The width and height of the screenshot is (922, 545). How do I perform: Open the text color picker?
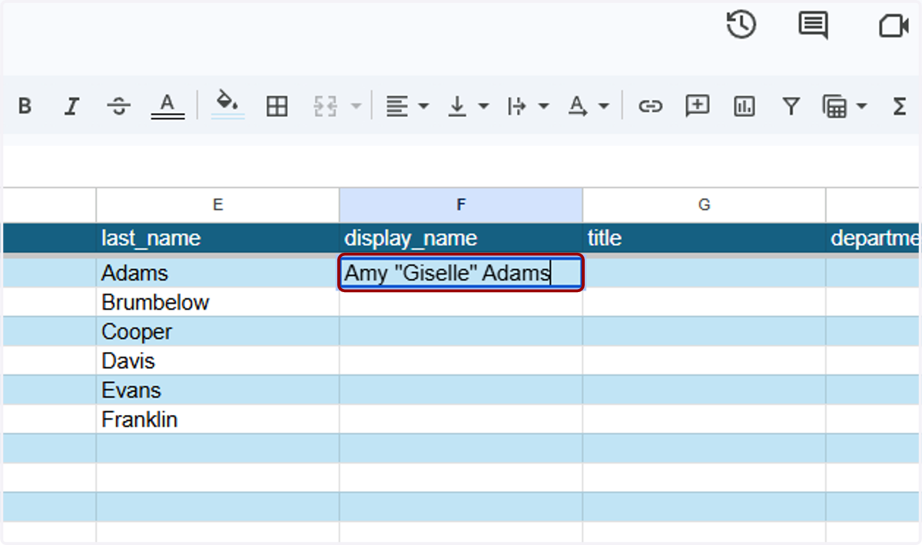point(167,106)
